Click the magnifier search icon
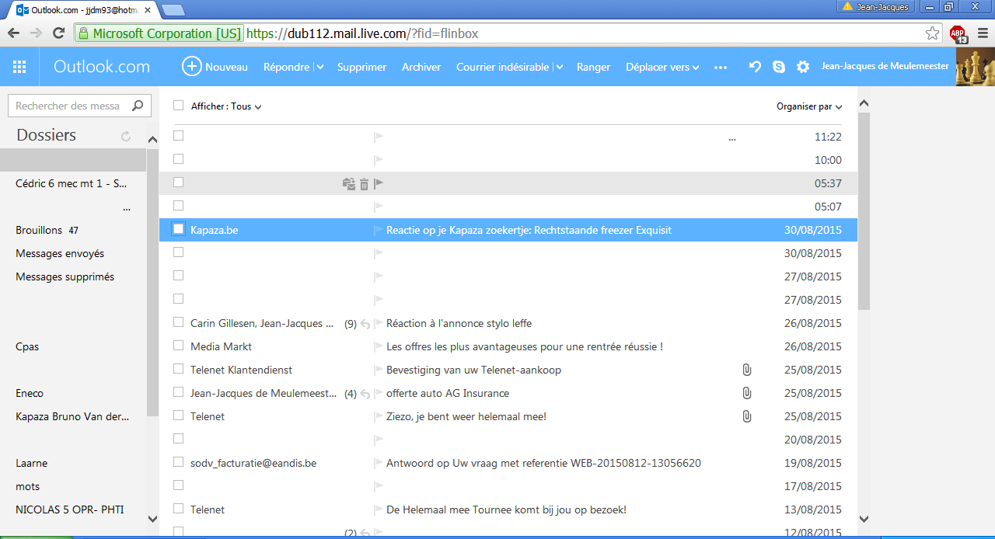 pyautogui.click(x=138, y=106)
